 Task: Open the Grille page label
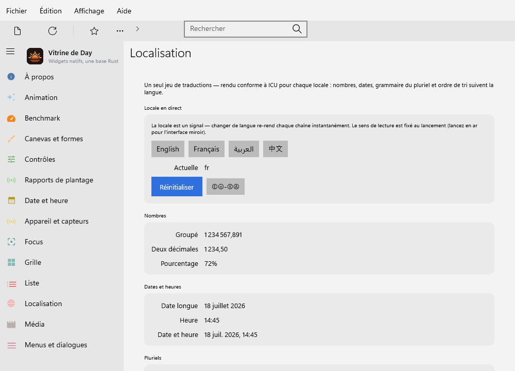tap(33, 263)
